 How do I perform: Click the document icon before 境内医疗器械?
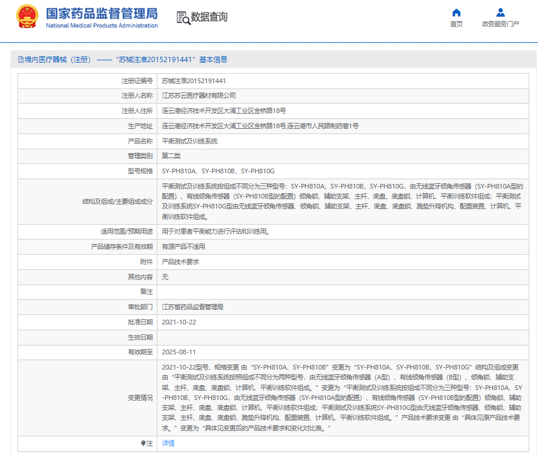(x=21, y=60)
